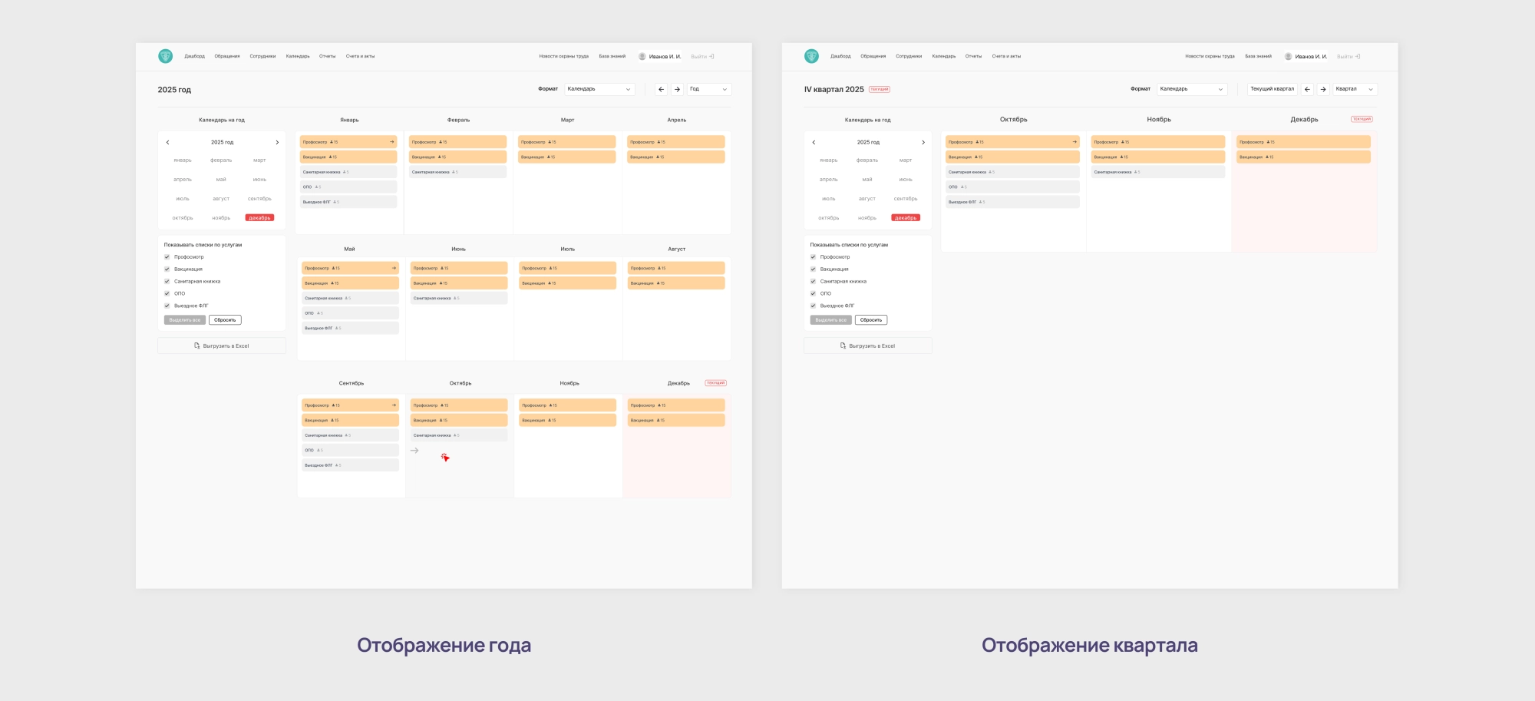
Task: Open the Квартал period dropdown
Action: coord(1355,89)
